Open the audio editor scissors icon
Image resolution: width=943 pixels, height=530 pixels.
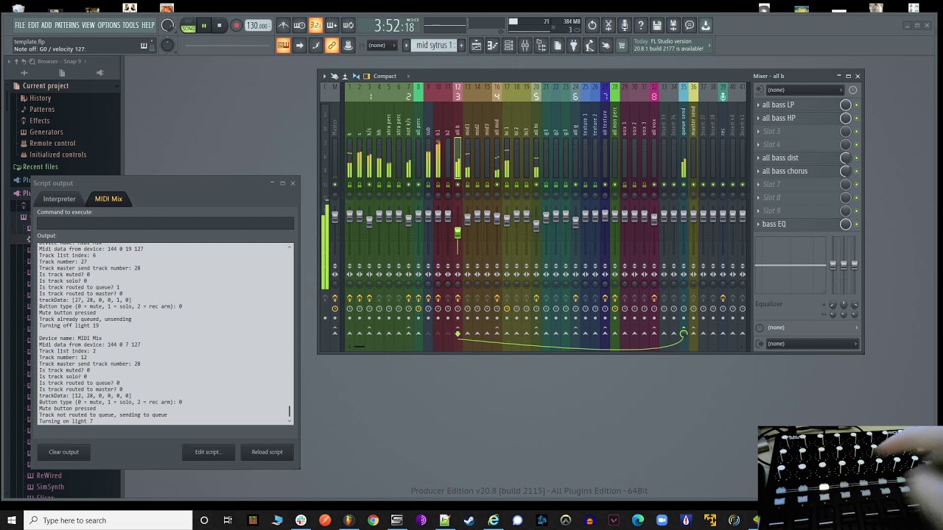[x=609, y=26]
